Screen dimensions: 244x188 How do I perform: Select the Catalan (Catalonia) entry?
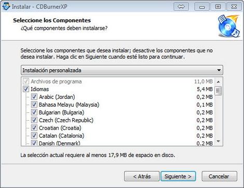click(x=61, y=136)
